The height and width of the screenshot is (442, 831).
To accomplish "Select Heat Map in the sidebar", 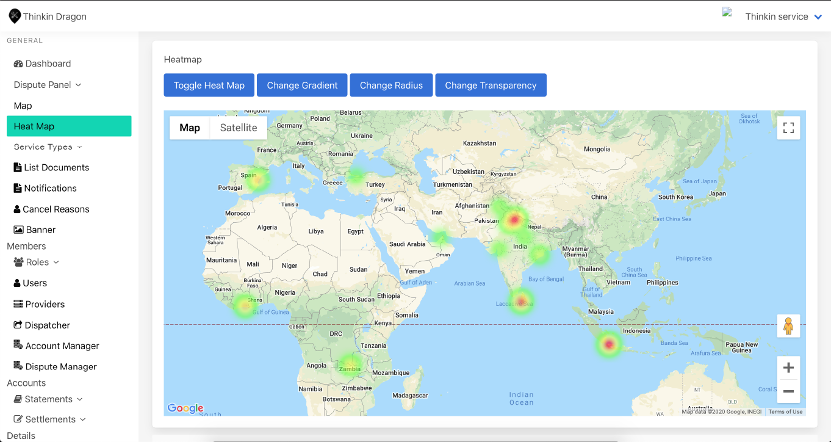I will pyautogui.click(x=69, y=126).
